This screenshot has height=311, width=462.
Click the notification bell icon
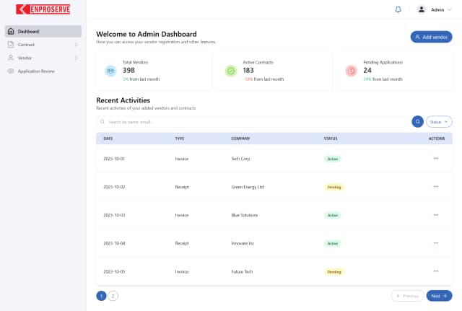(x=398, y=9)
